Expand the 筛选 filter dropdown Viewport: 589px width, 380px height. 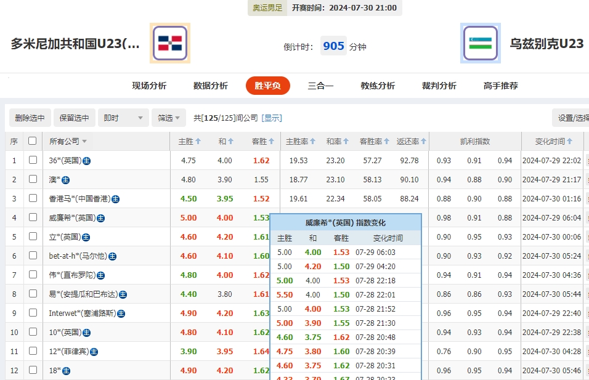tap(169, 118)
